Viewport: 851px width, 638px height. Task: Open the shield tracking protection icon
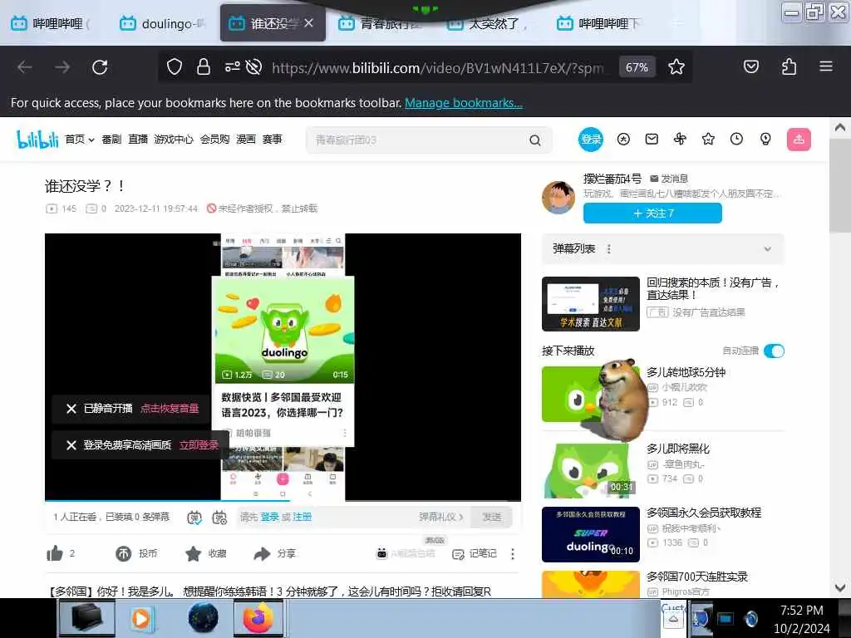point(175,67)
